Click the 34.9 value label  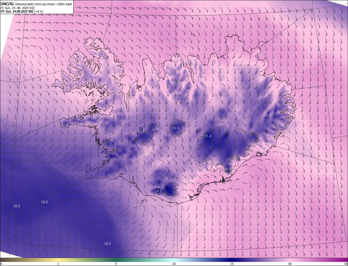261,55
